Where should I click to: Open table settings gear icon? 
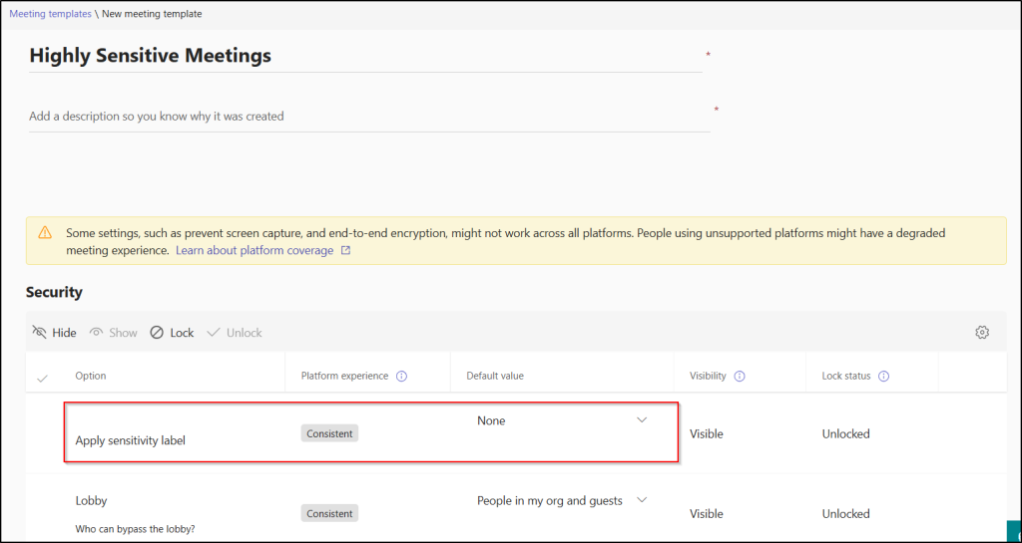point(982,333)
